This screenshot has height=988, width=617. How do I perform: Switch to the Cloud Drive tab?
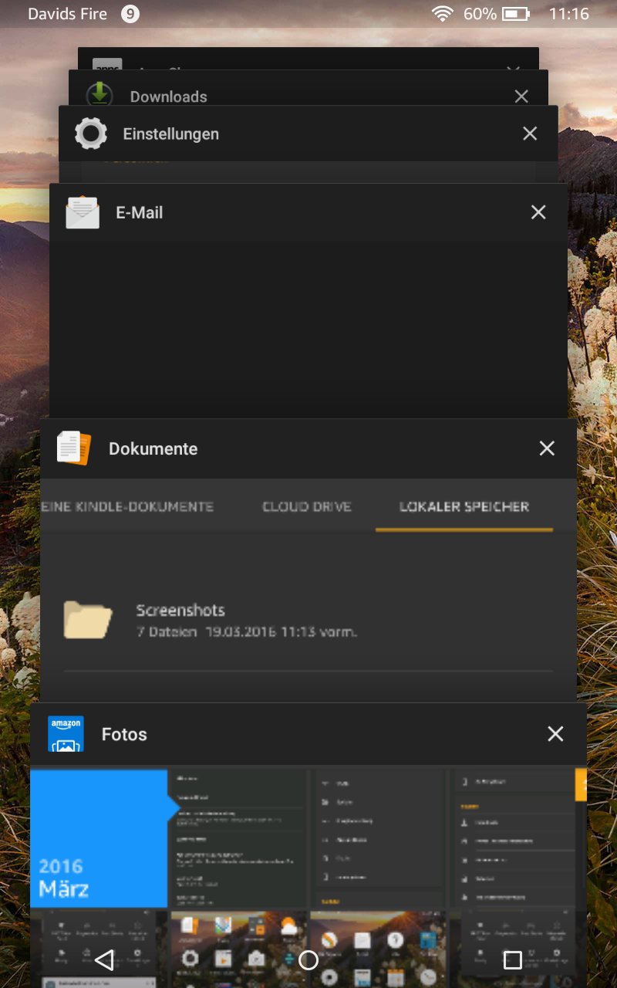tap(306, 507)
